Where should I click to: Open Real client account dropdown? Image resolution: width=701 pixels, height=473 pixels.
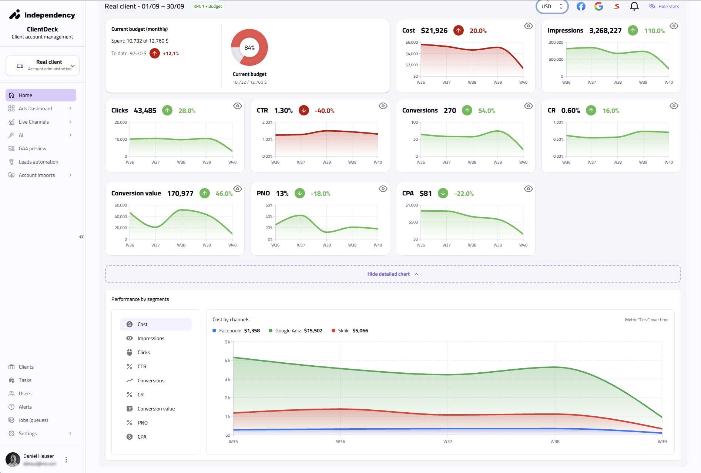(43, 66)
